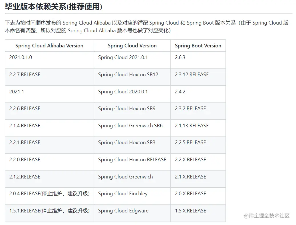Viewport: 296px width, 225px height.
Task: Click Spring Cloud Hoxton.RELEASE cell
Action: (132, 162)
